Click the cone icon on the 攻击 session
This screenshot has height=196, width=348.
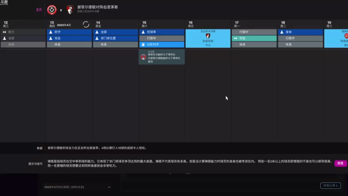(50, 38)
